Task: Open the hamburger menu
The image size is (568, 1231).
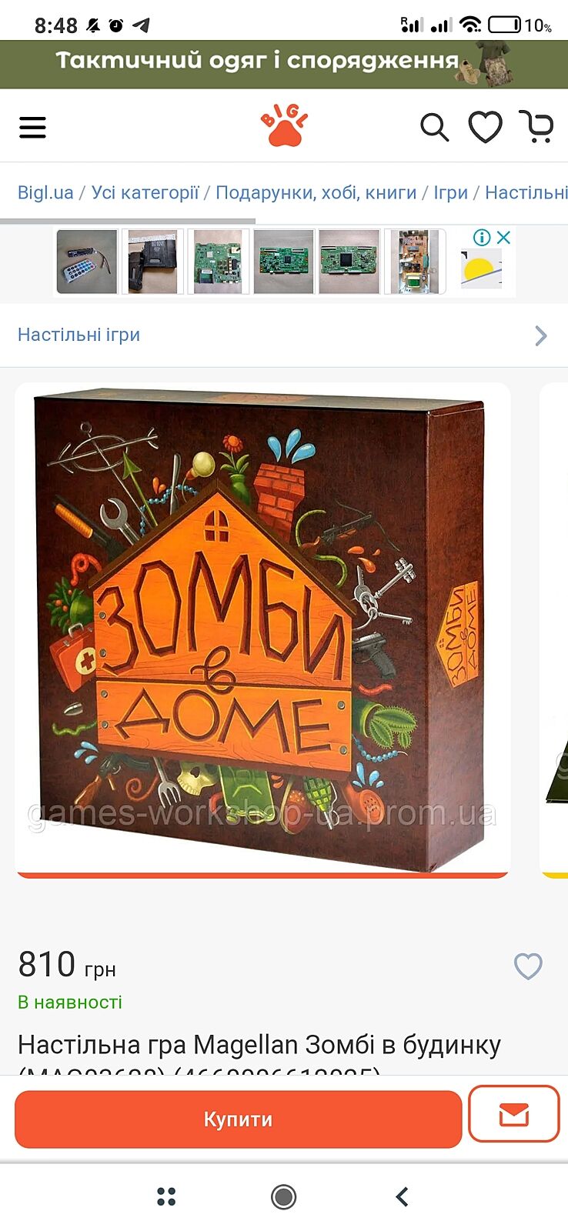Action: 32,127
